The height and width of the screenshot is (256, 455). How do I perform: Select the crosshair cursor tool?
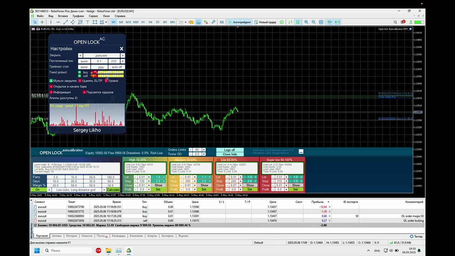pos(42,22)
